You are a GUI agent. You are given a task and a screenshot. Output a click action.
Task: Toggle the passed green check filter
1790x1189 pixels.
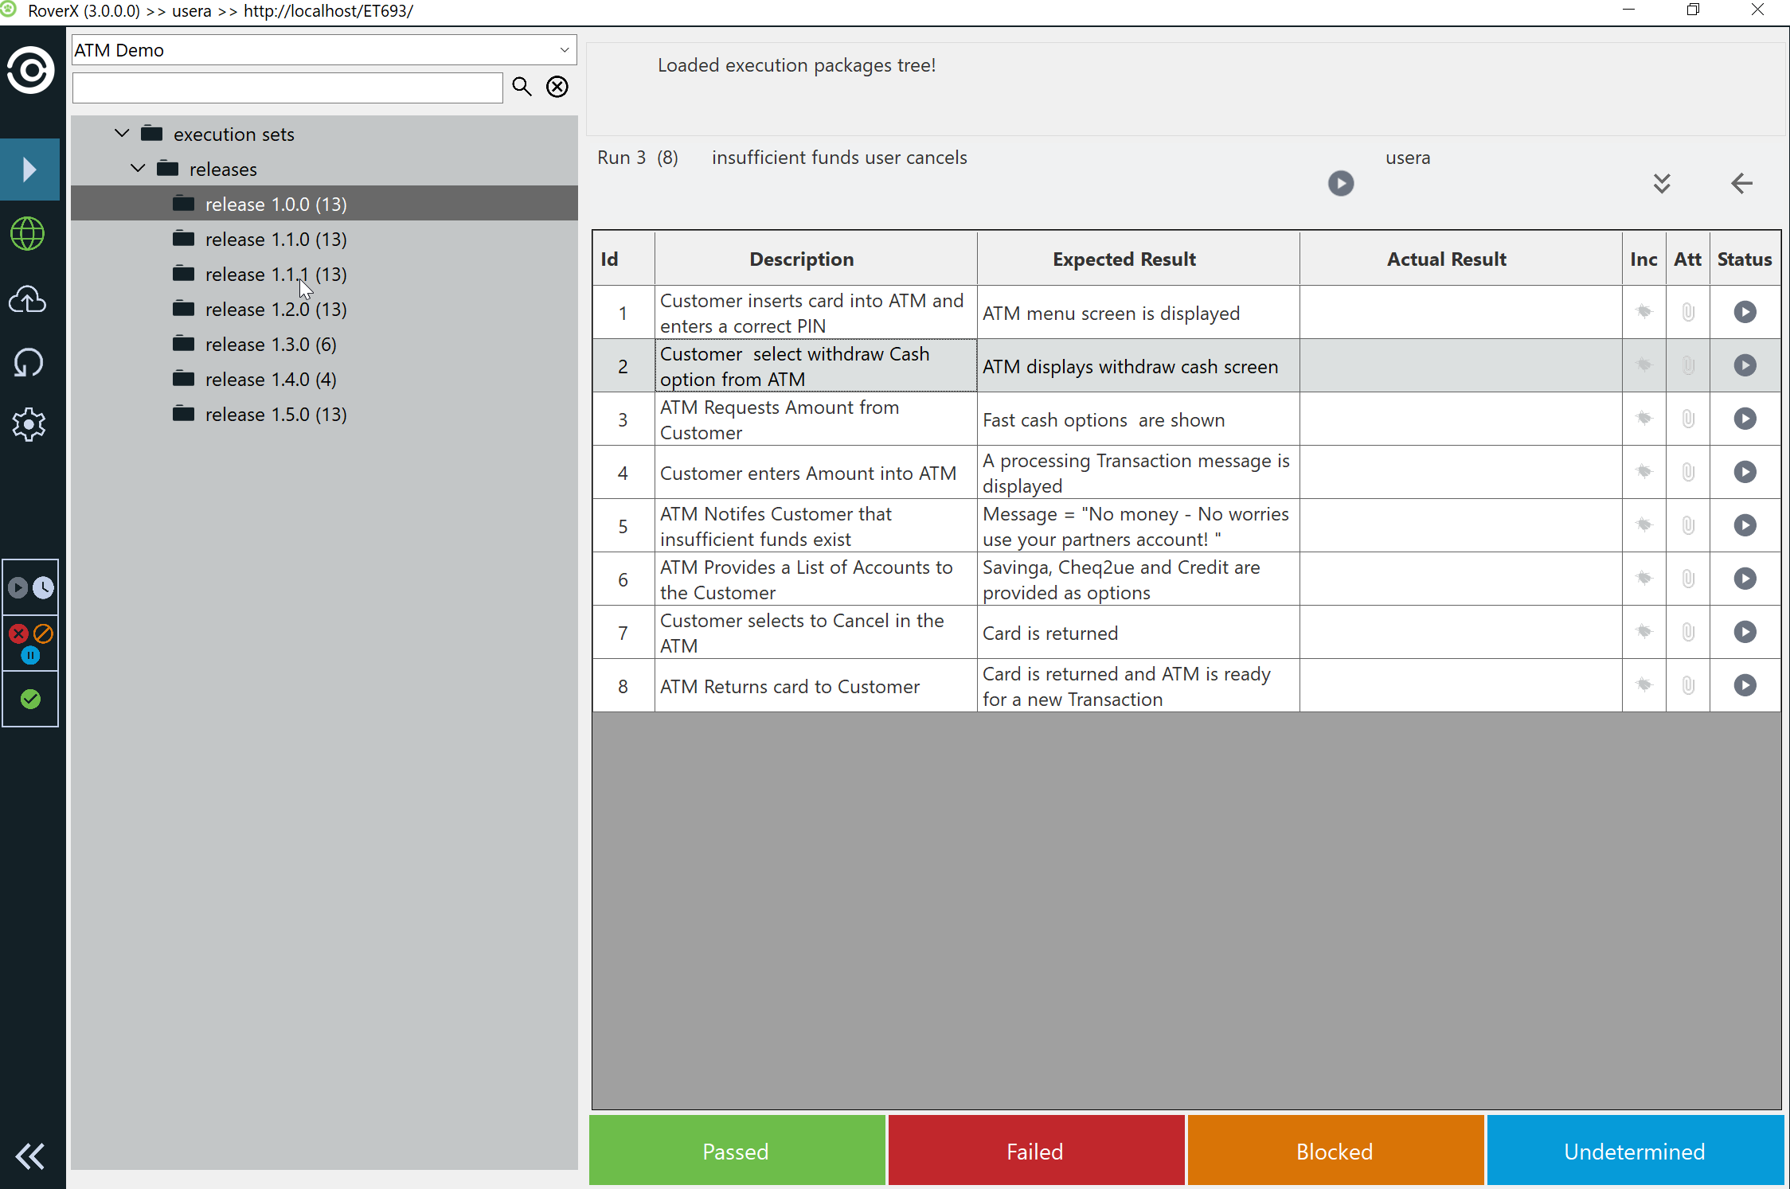tap(30, 699)
